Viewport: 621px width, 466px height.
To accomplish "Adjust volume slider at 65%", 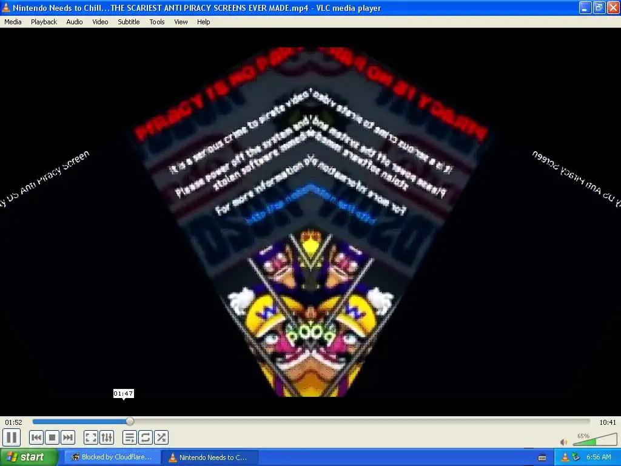I will [596, 439].
